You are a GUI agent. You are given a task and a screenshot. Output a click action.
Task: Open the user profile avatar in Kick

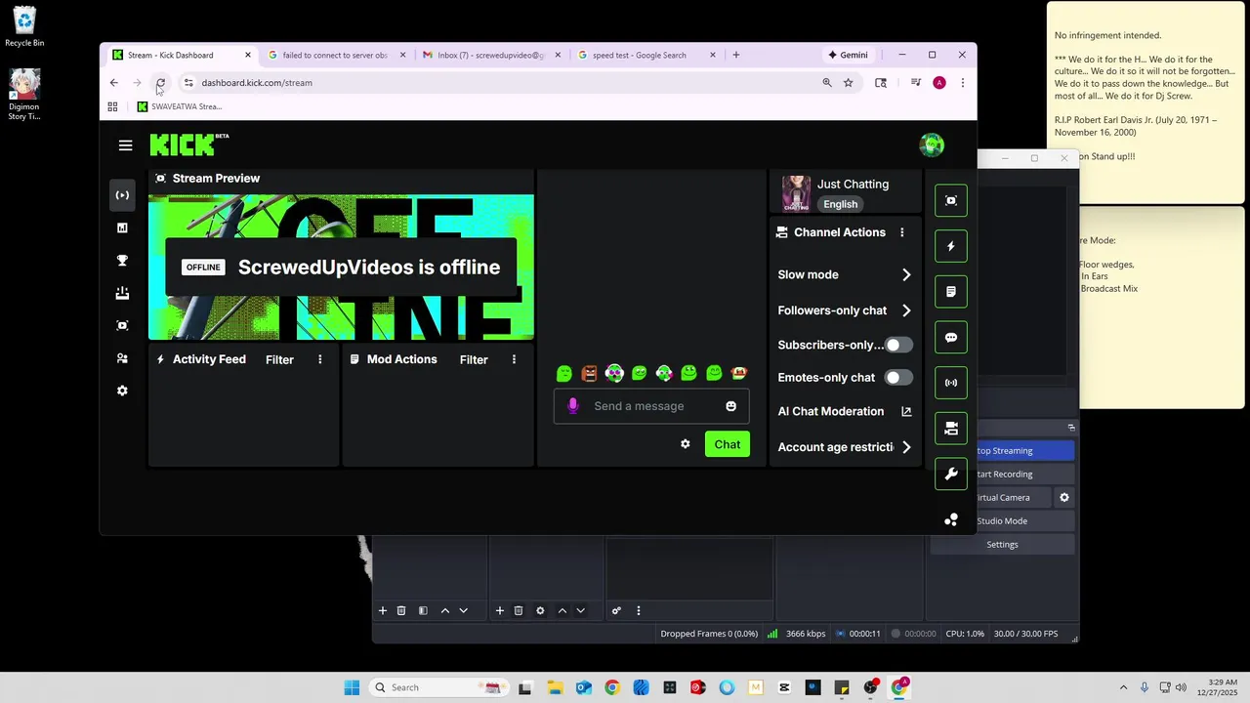click(x=932, y=145)
